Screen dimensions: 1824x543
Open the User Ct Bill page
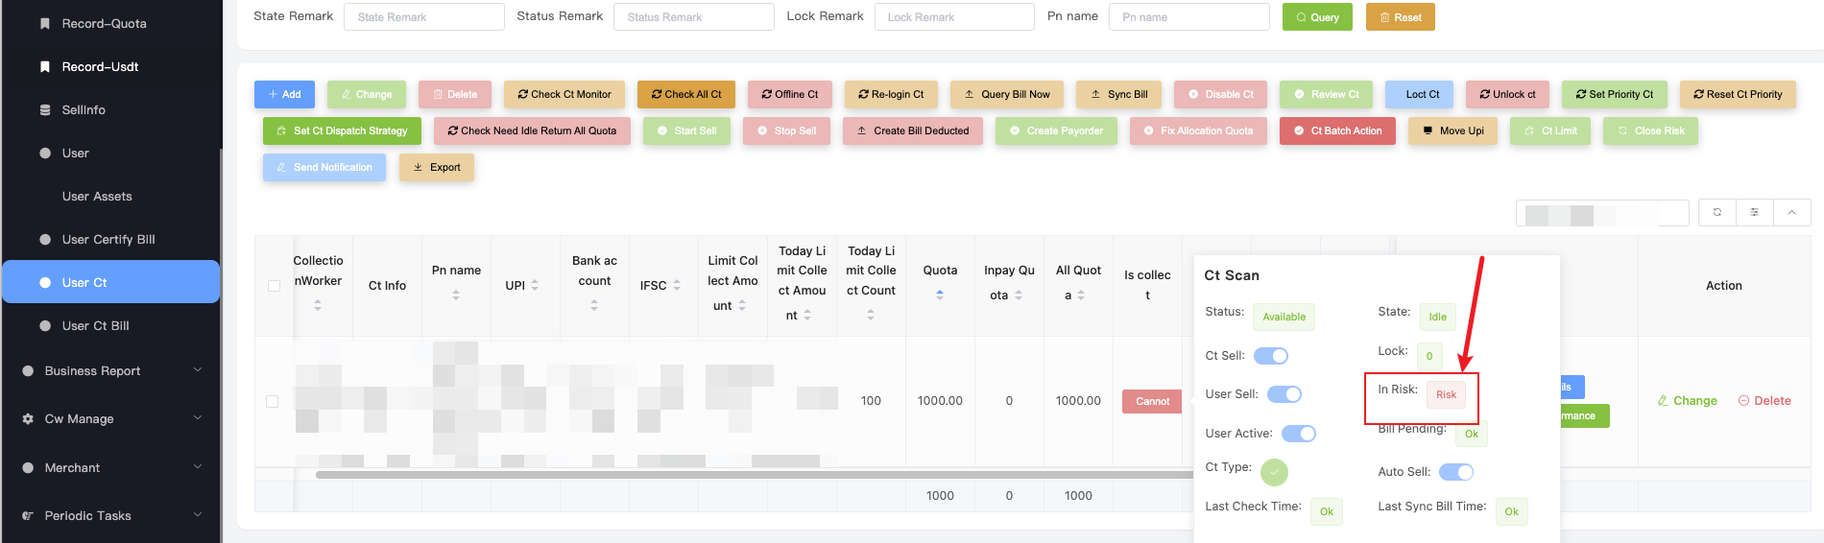(x=95, y=326)
